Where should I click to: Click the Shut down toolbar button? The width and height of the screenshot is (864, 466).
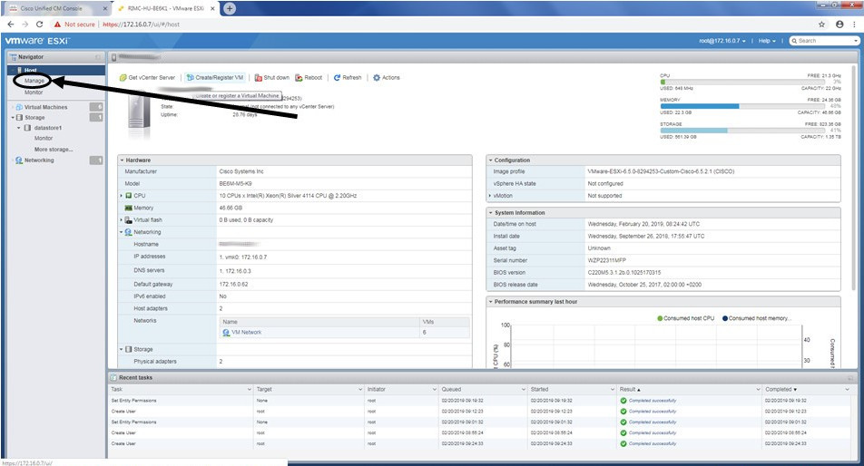[271, 78]
